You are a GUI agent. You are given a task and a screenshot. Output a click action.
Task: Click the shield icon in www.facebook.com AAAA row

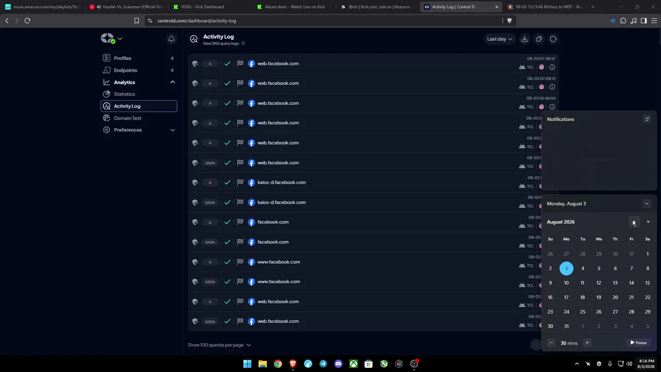click(195, 282)
